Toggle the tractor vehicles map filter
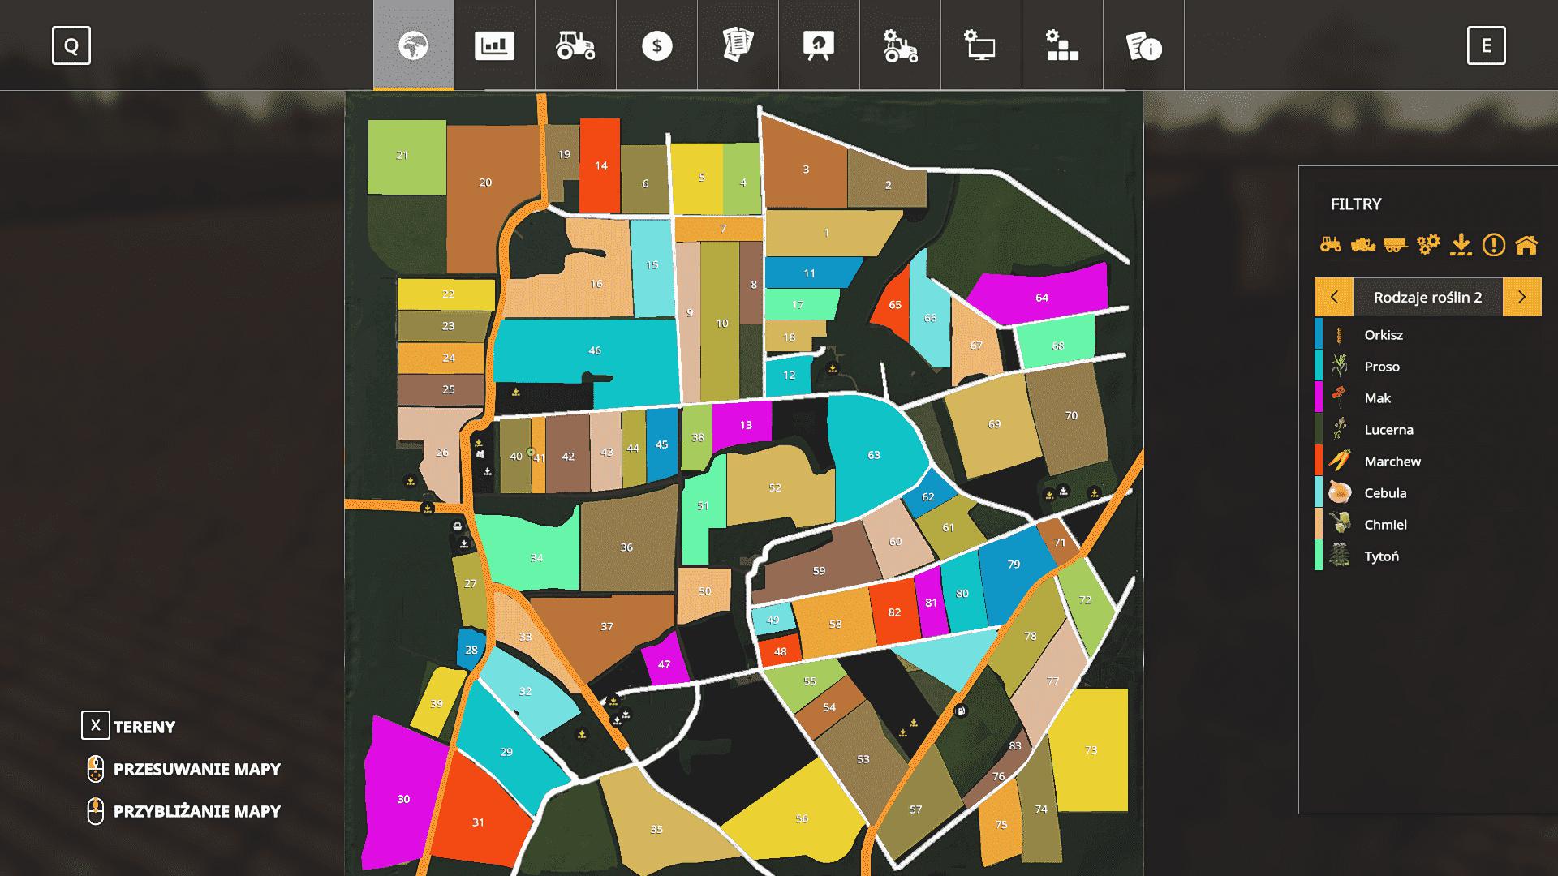 pos(1331,244)
